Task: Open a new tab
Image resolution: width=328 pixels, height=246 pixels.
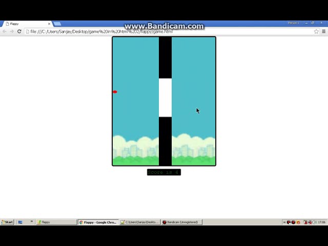Action: coord(57,24)
